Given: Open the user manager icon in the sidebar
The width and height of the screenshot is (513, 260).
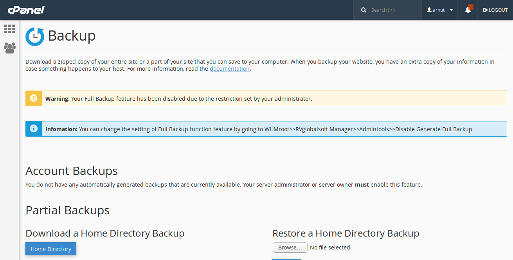Looking at the screenshot, I should click(9, 48).
